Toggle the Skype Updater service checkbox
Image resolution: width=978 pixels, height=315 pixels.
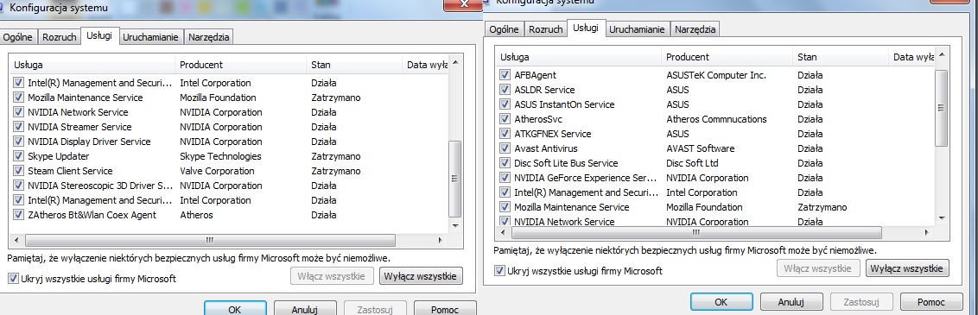[x=18, y=156]
